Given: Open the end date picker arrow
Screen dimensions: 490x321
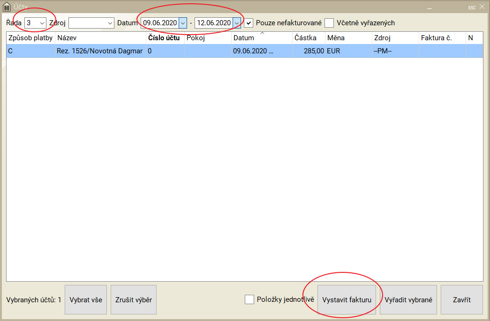Looking at the screenshot, I should [x=237, y=22].
